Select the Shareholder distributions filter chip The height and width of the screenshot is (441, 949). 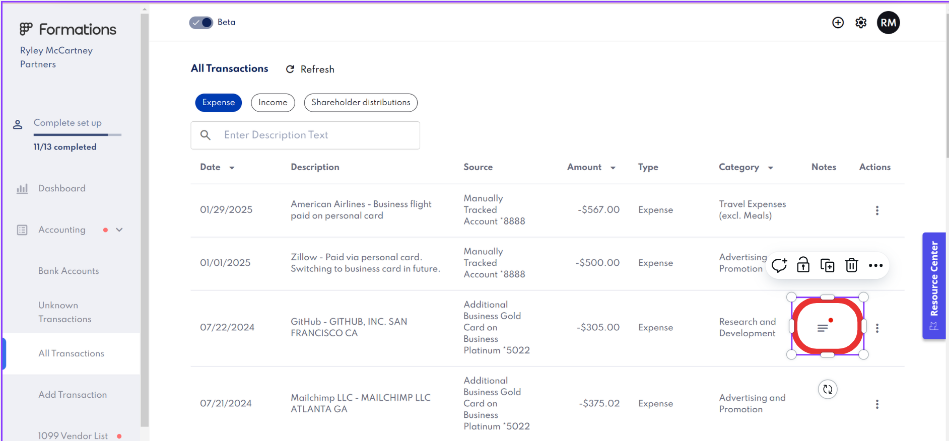coord(361,103)
